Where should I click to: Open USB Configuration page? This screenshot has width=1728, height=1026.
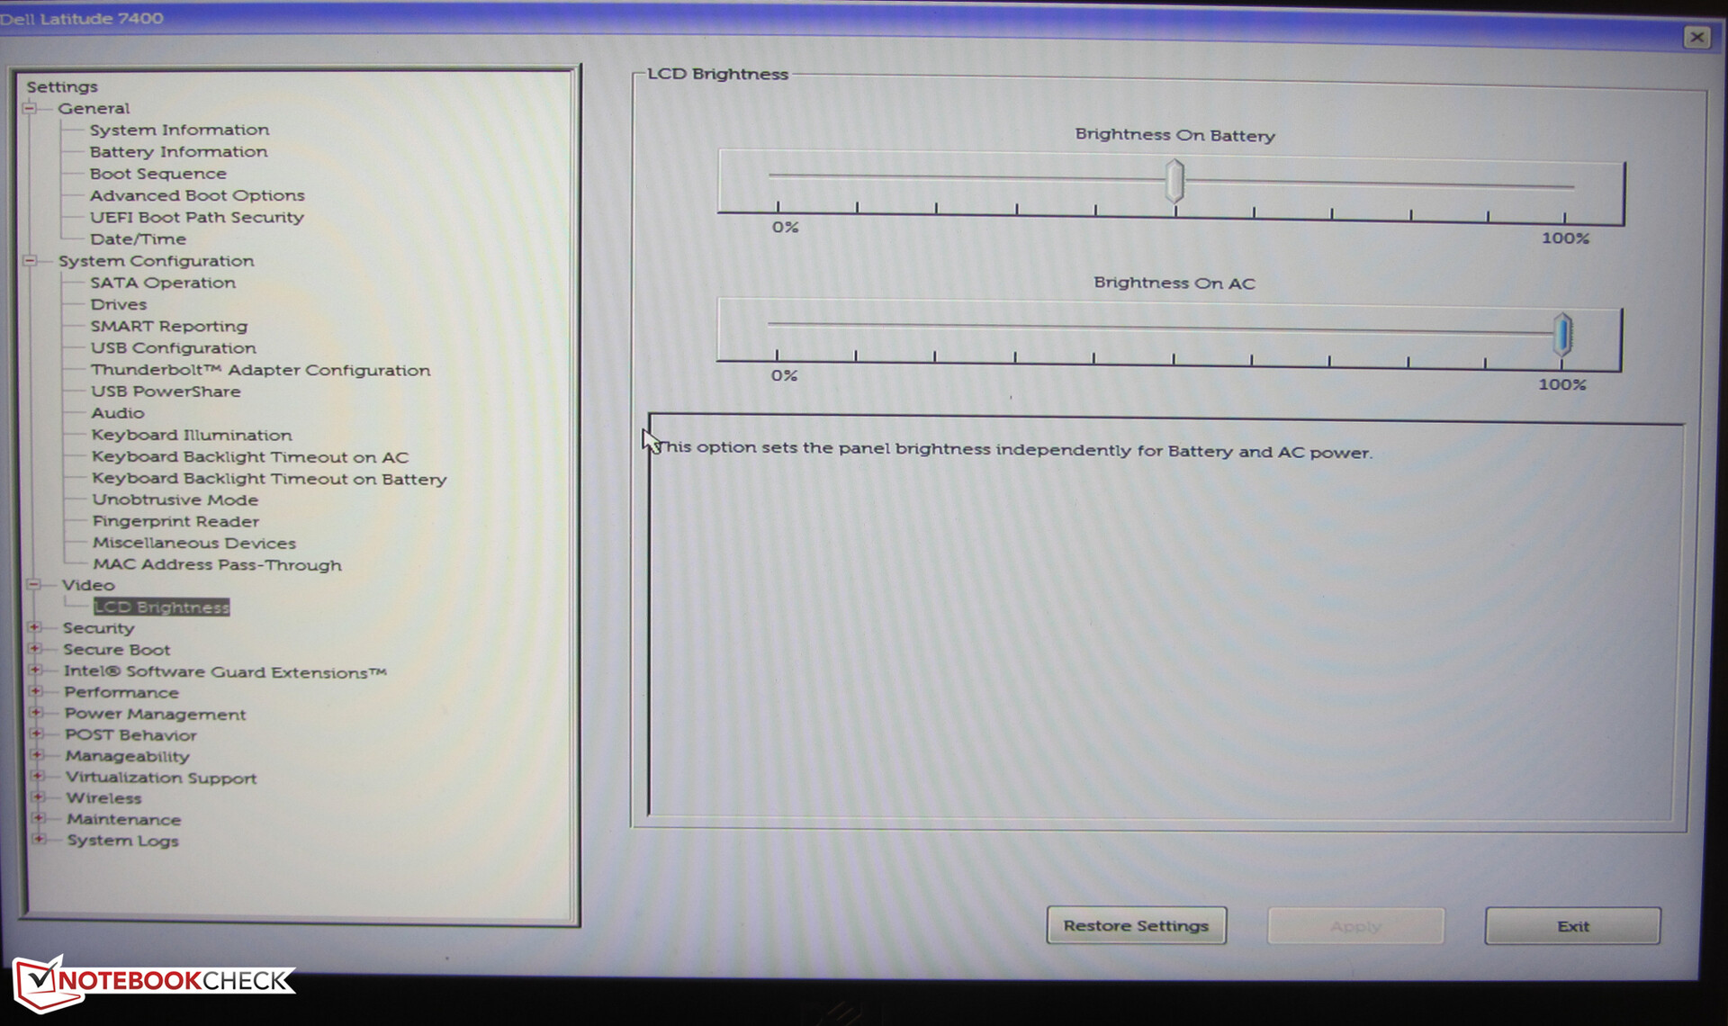coord(173,348)
